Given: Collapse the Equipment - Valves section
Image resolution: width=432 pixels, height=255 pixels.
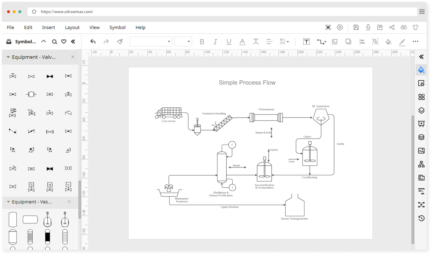Looking at the screenshot, I should 8,57.
